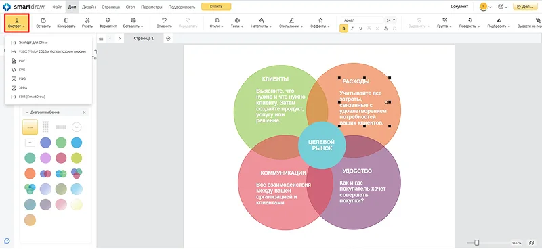The width and height of the screenshot is (542, 249).
Task: Select the Форматист format painter icon
Action: (108, 20)
